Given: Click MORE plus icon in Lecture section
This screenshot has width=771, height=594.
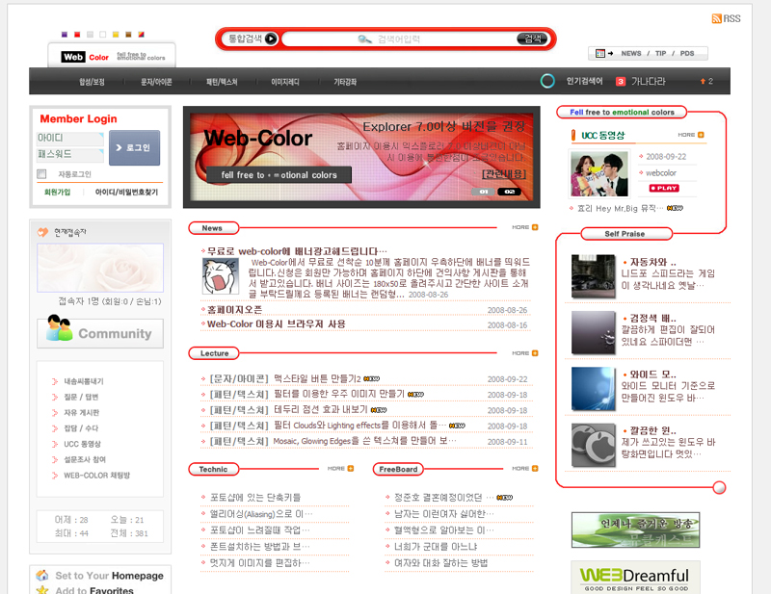Looking at the screenshot, I should coord(535,352).
